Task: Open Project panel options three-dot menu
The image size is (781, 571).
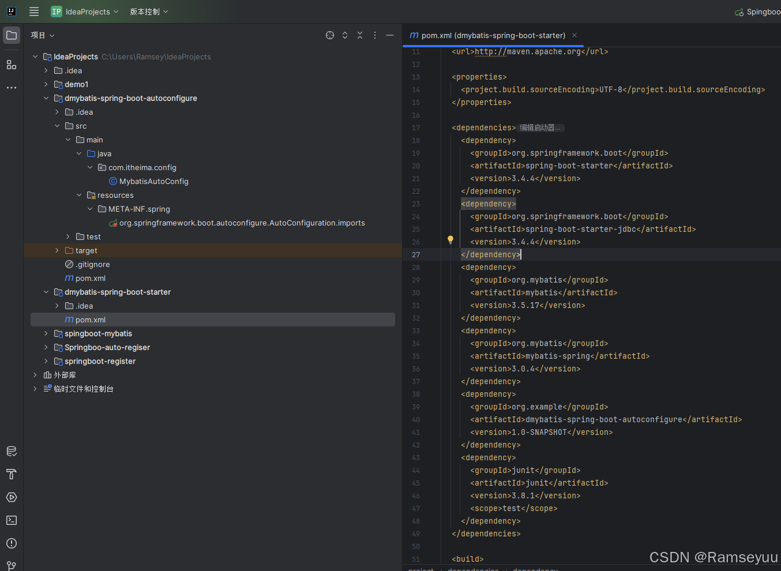Action: [x=375, y=35]
